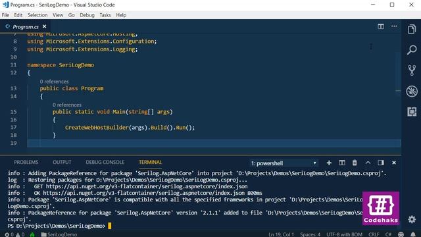
Task: Select the TERMINAL panel tab
Action: (151, 163)
